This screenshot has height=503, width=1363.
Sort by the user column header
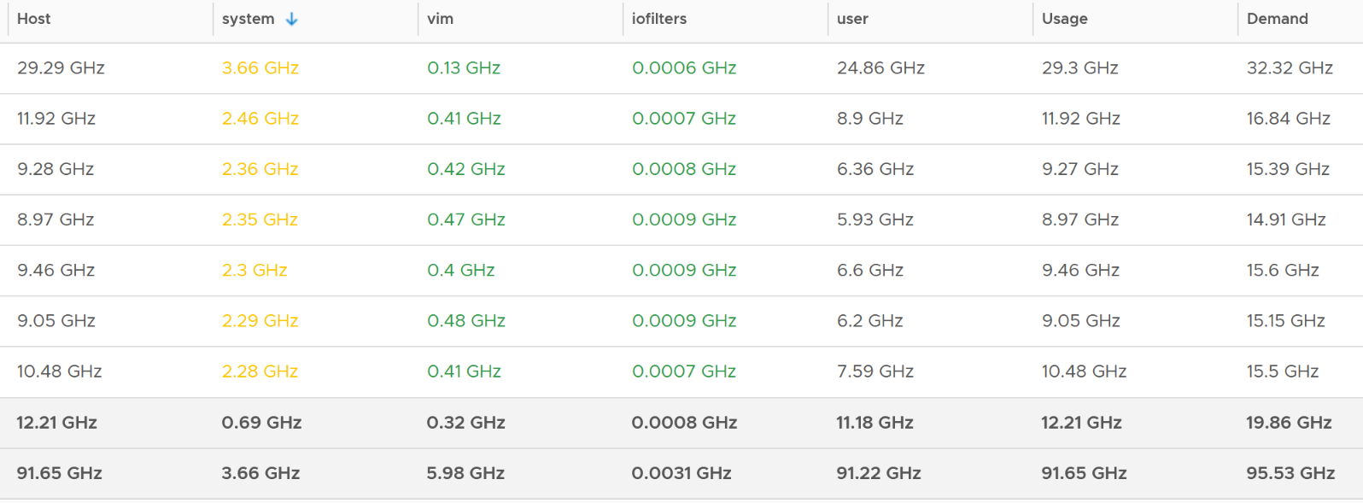click(x=852, y=19)
